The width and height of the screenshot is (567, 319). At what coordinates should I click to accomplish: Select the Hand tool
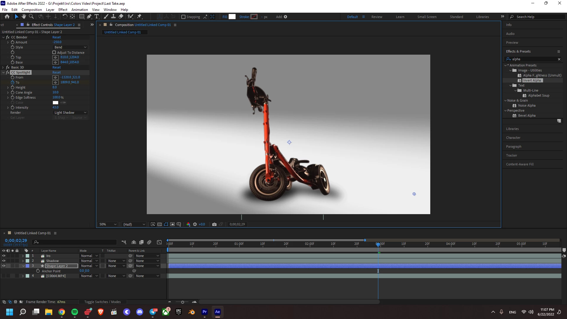click(x=24, y=17)
